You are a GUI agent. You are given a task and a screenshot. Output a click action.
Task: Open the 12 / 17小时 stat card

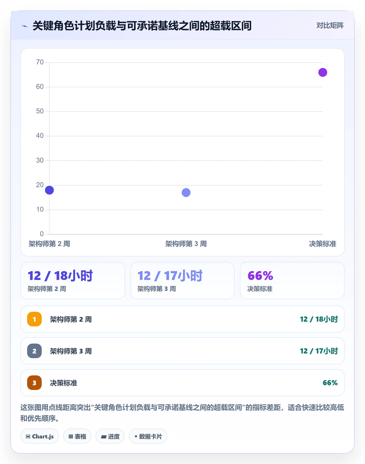(x=182, y=280)
